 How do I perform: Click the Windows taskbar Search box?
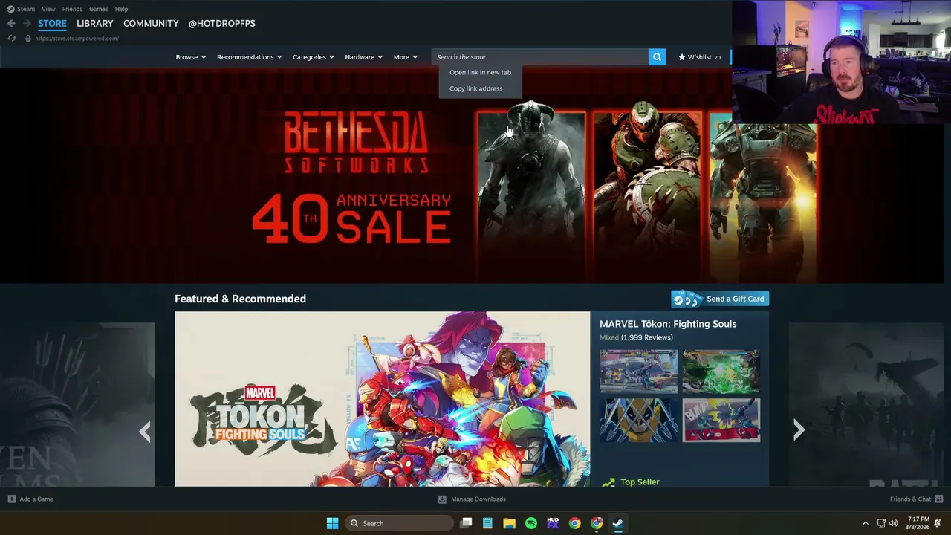(x=400, y=523)
